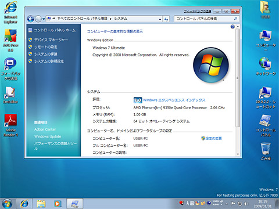Screen dimensions: 279x209
Task: Open リモートの設定
Action: click(x=45, y=47)
